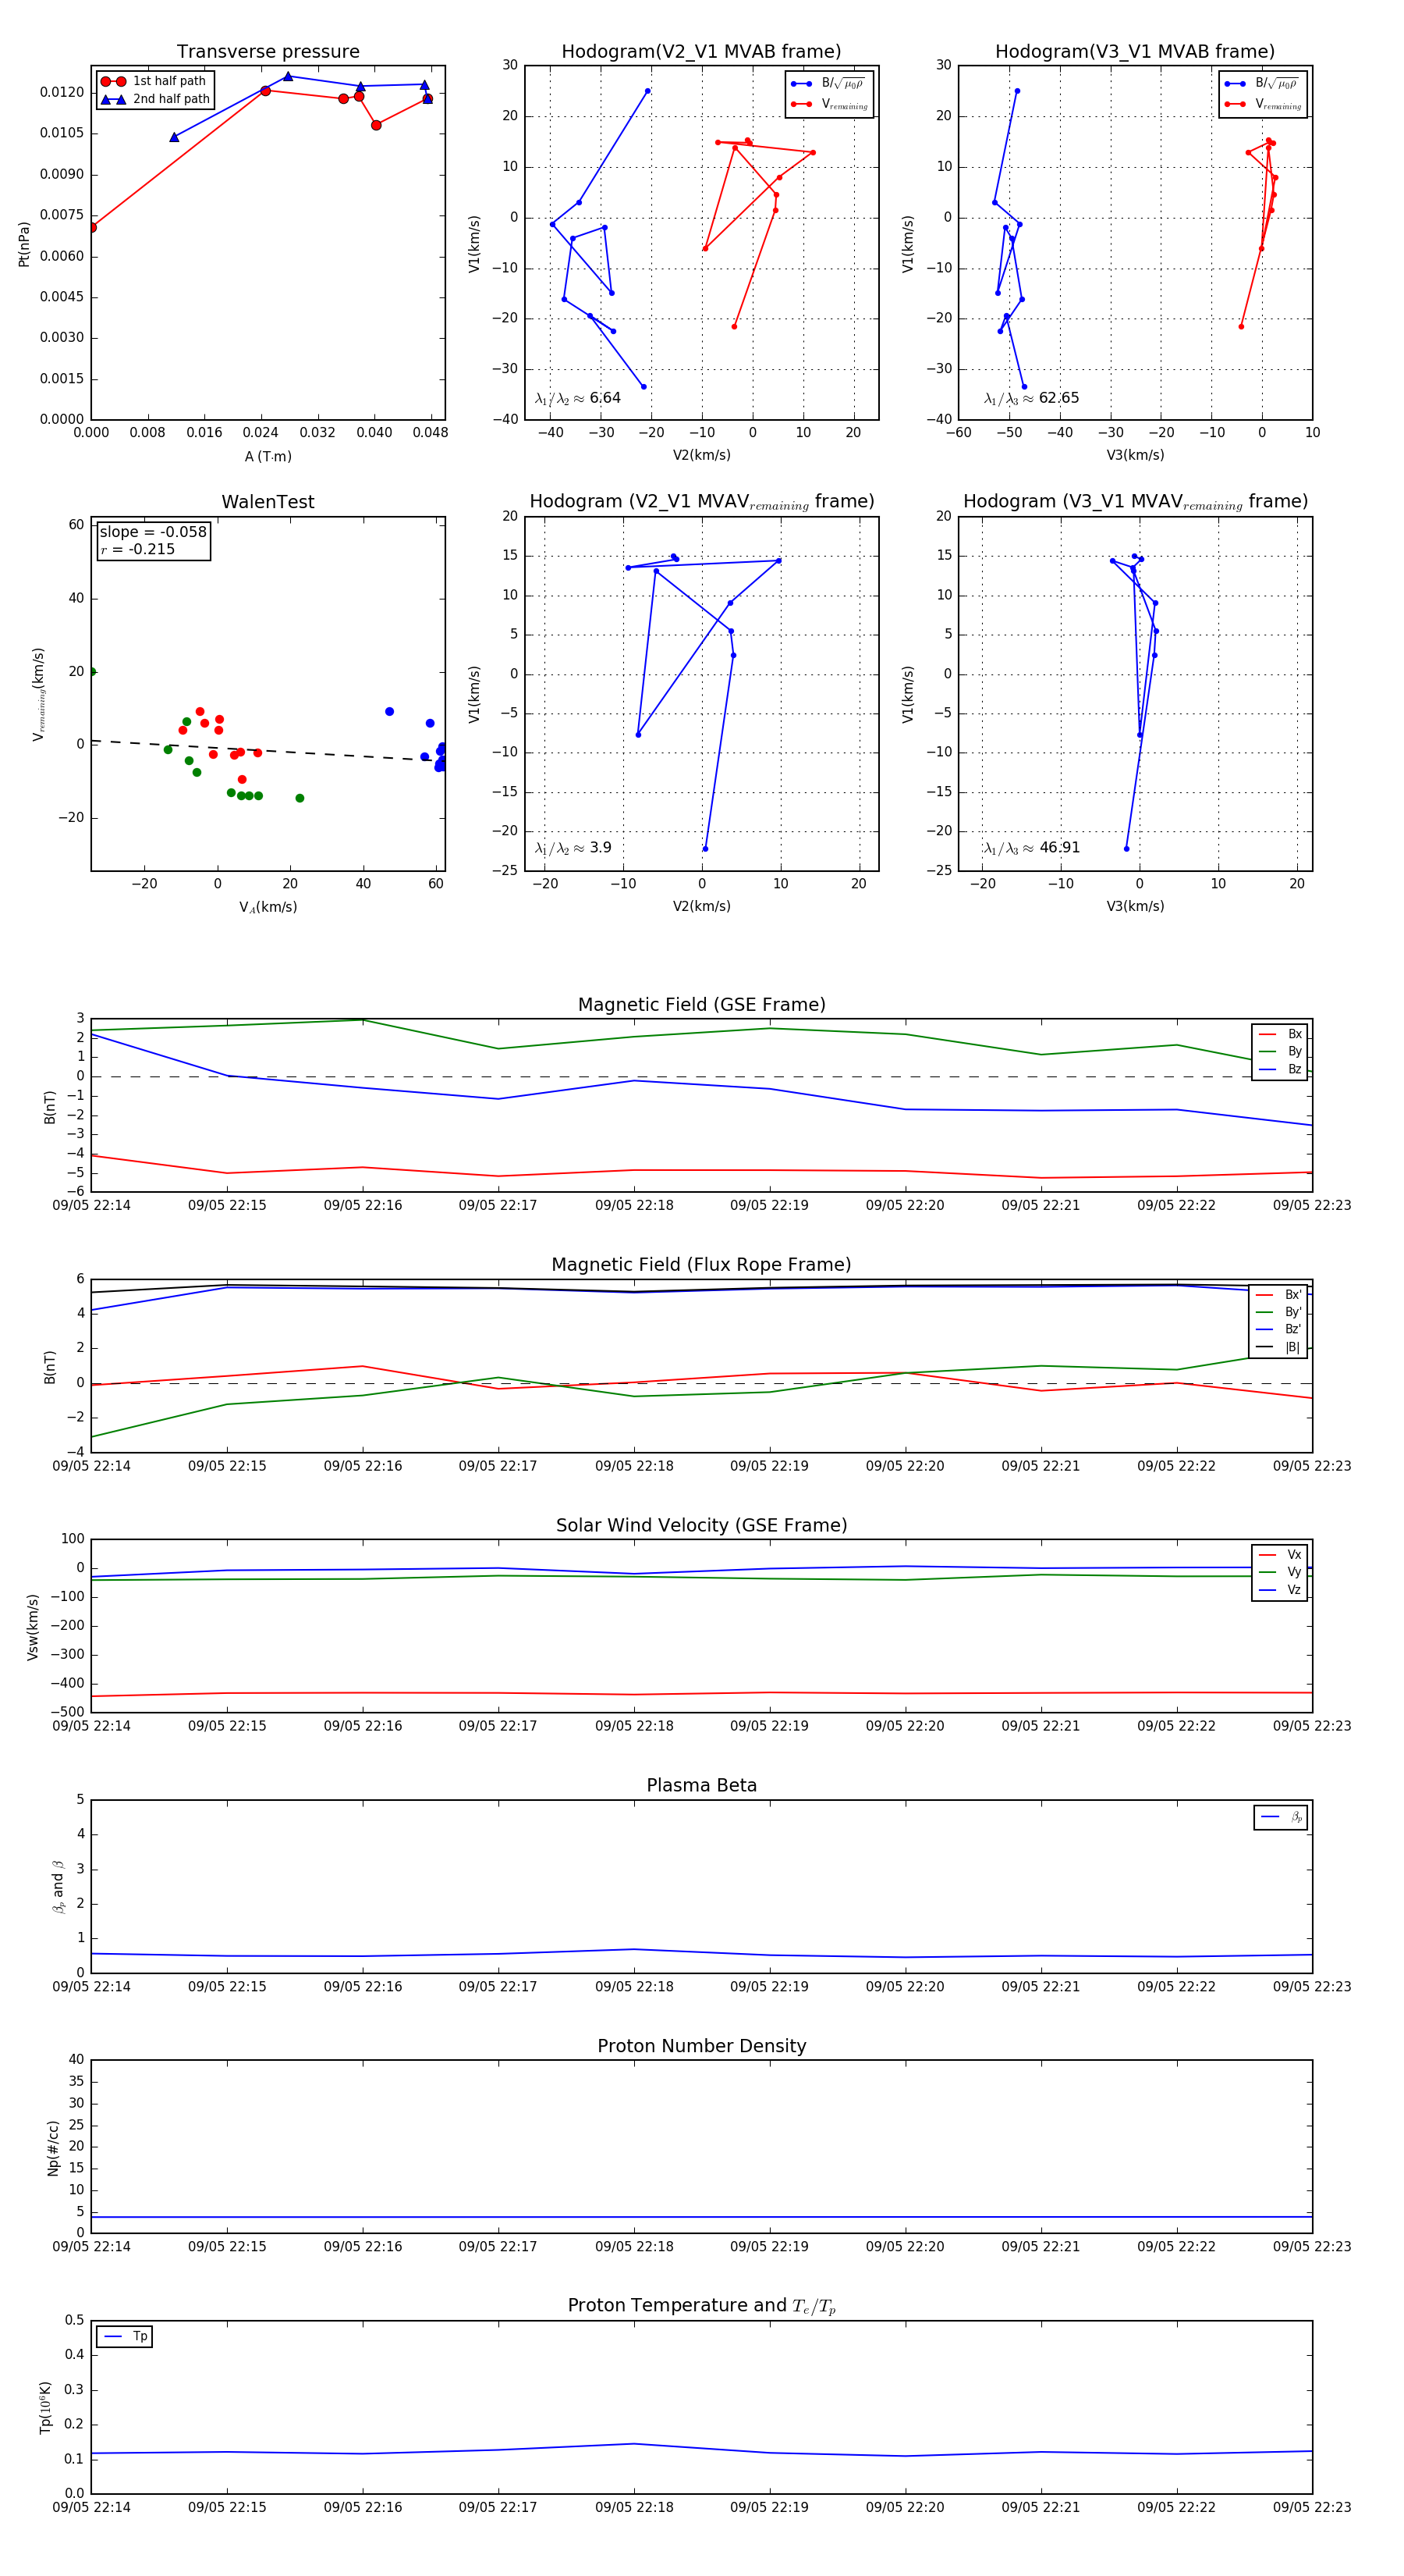Click 'Magnetic Field (GSE Frame)' title
1404x2576 pixels.
click(x=701, y=1005)
